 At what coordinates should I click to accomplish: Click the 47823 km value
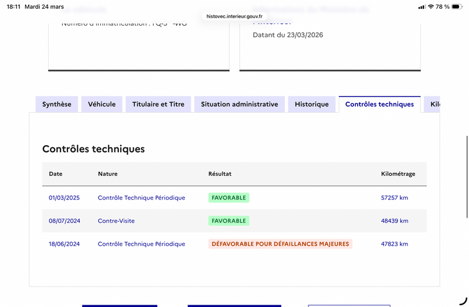coord(395,244)
